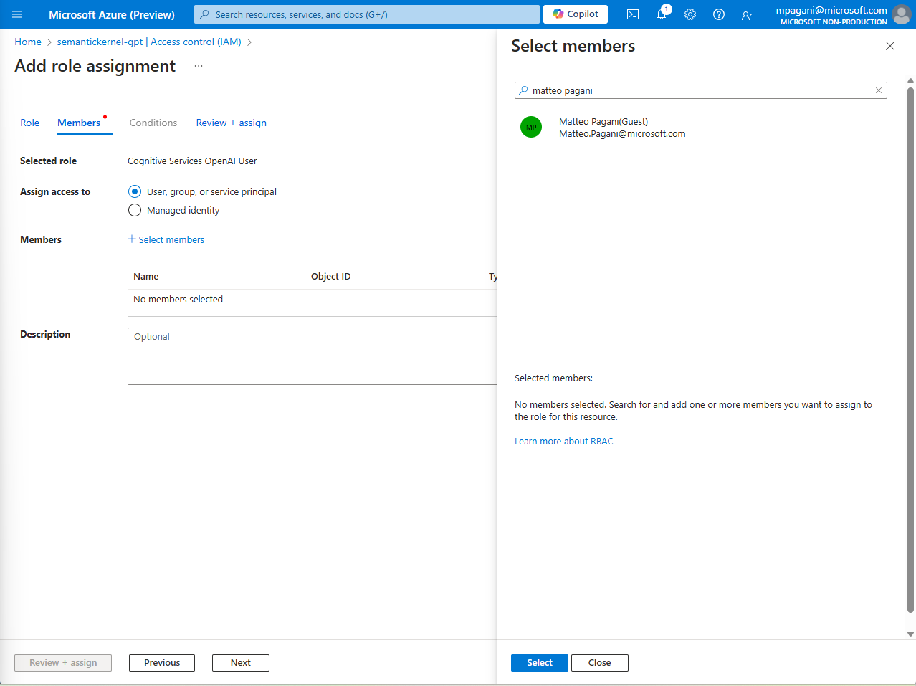Image resolution: width=916 pixels, height=686 pixels.
Task: Select the Managed identity option
Action: 135,210
